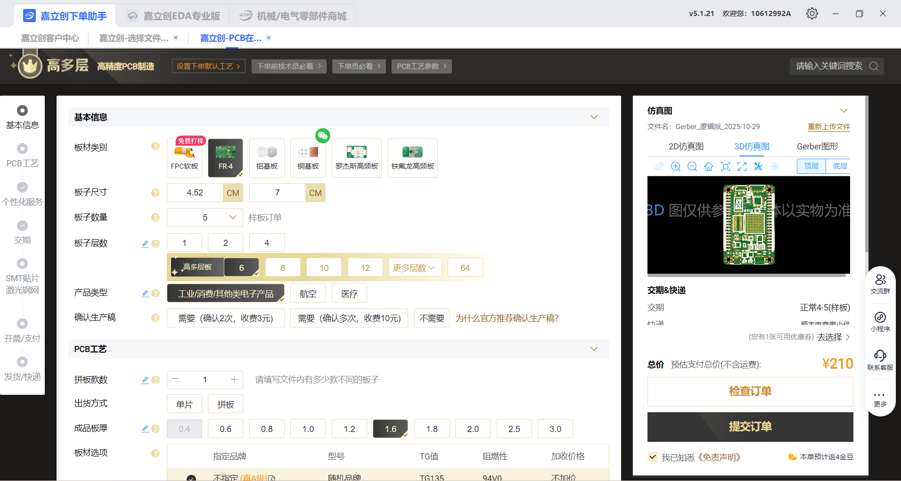
Task: Click the help icon next to 板子尺寸
Action: tap(156, 193)
